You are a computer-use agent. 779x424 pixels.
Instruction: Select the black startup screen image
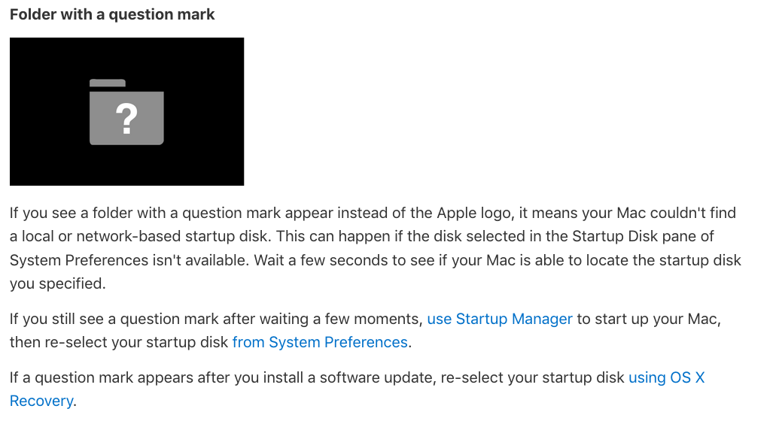(x=126, y=111)
